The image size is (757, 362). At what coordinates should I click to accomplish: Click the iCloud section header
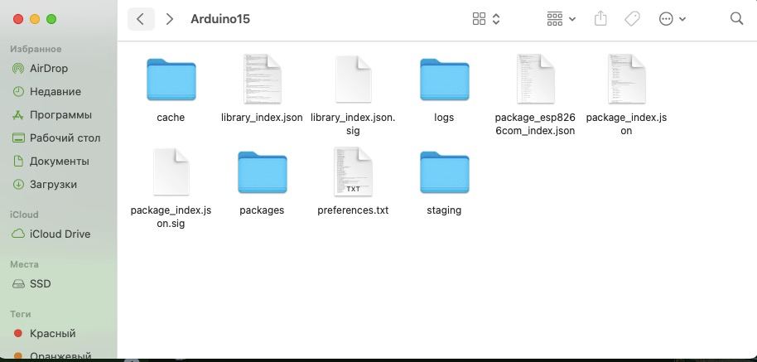24,215
